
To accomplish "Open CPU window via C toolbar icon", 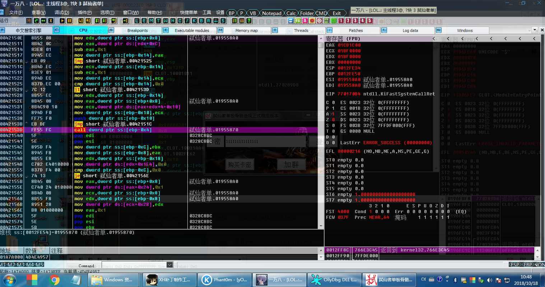I will click(x=180, y=21).
